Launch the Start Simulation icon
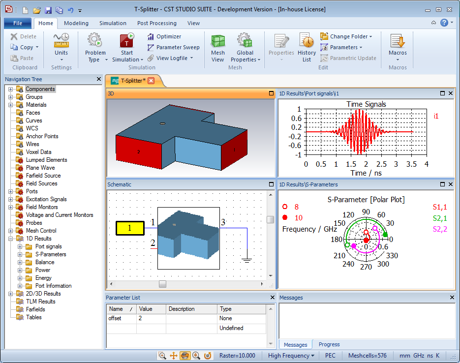Viewport: 460px width, 363px height. pos(127,40)
